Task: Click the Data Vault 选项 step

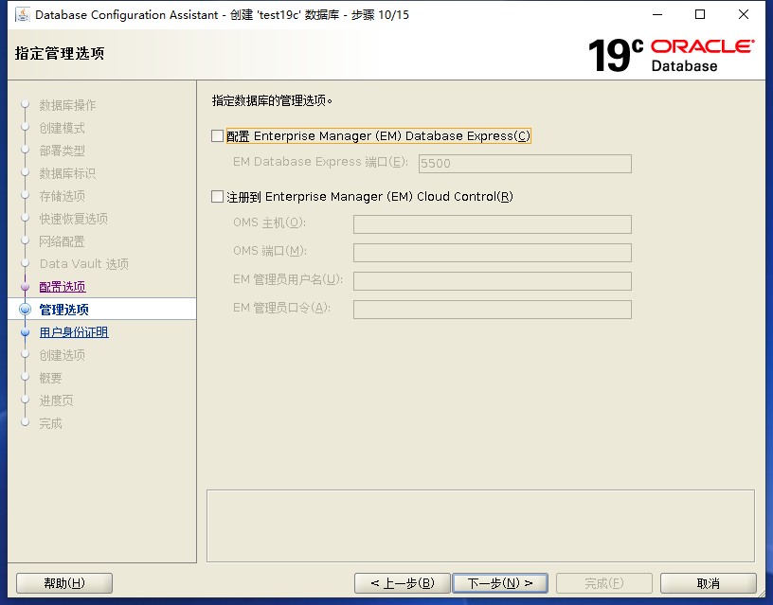Action: [84, 264]
